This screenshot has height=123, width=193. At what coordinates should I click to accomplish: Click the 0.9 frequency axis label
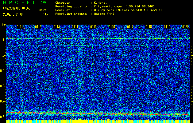pos(2,71)
